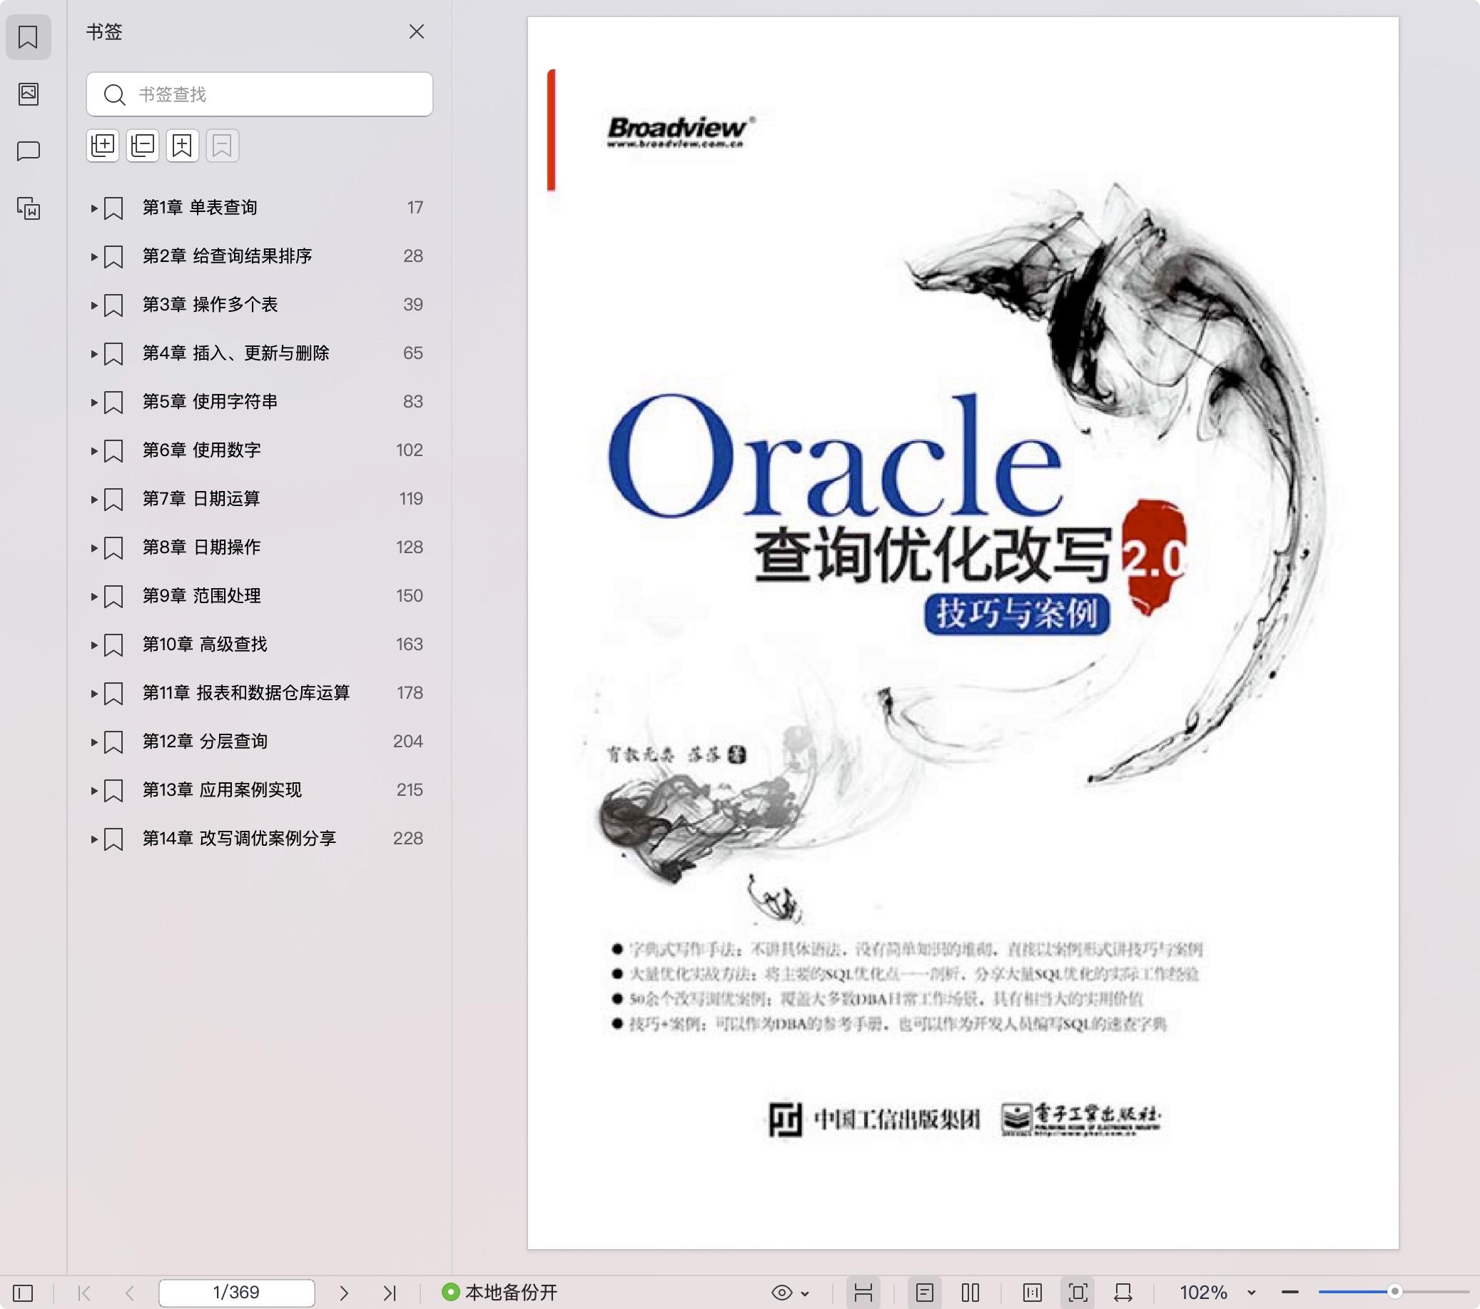Click page number 228 of chapter 14
Screen dimensions: 1480x1309
[407, 838]
